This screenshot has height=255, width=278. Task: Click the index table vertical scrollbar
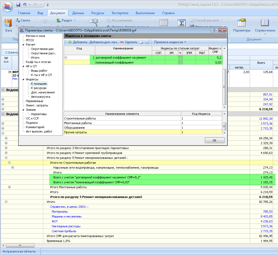click(224, 87)
